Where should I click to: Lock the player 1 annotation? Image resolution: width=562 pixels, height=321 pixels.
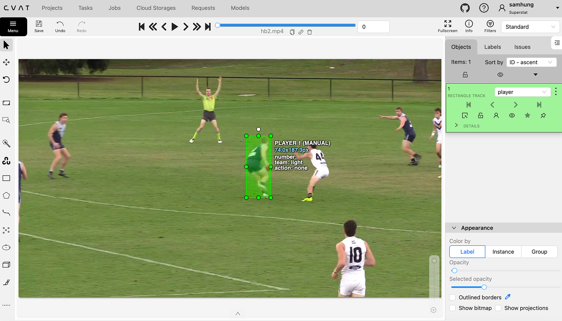click(480, 115)
